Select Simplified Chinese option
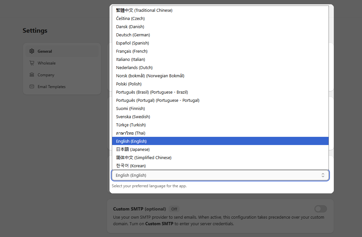The height and width of the screenshot is (237, 362). click(x=220, y=158)
